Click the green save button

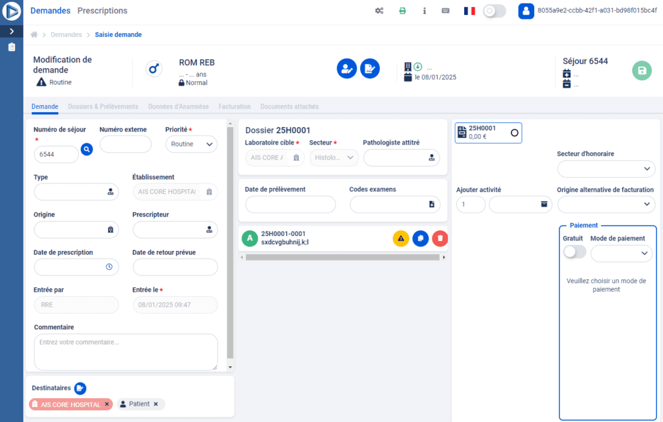642,71
